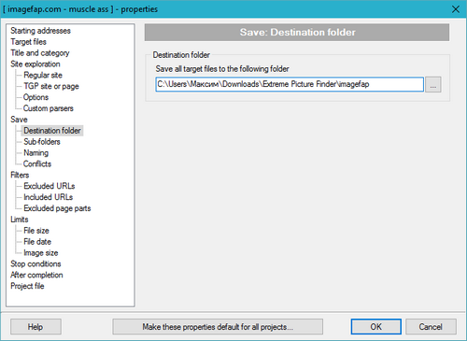This screenshot has height=341, width=467.
Task: Browse for folder with the ... button
Action: 433,84
